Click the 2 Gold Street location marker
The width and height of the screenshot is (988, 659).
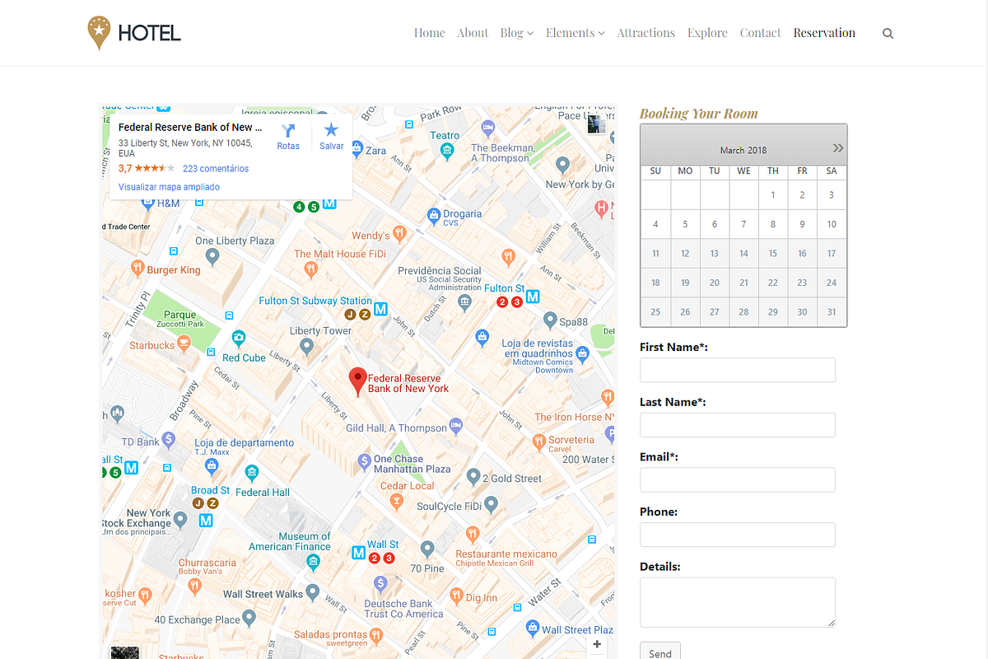[x=473, y=476]
